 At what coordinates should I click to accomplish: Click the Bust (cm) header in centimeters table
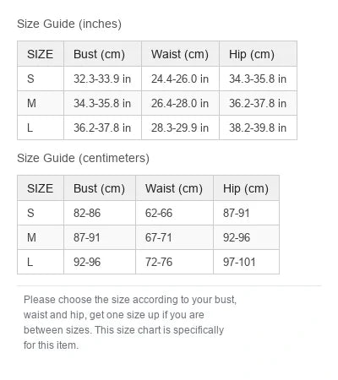[100, 188]
